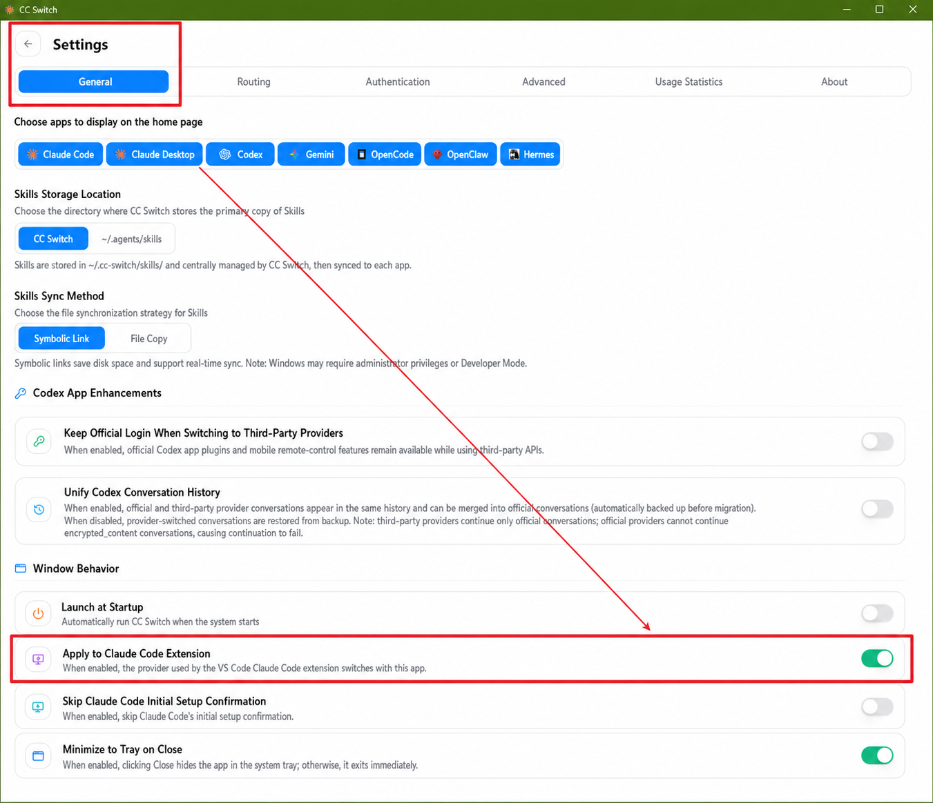Toggle Claude Code app on home page
This screenshot has width=933, height=803.
point(61,155)
